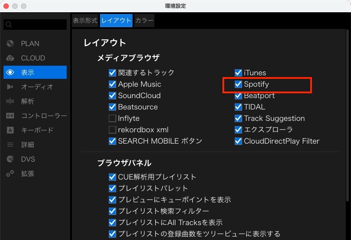351x240 pixels.
Task: Toggle the Apple Music checkbox
Action: tap(112, 84)
